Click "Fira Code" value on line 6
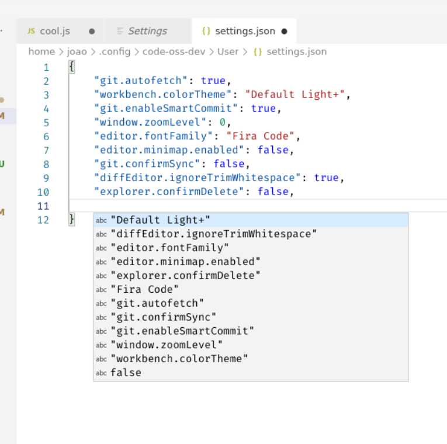 click(x=260, y=136)
